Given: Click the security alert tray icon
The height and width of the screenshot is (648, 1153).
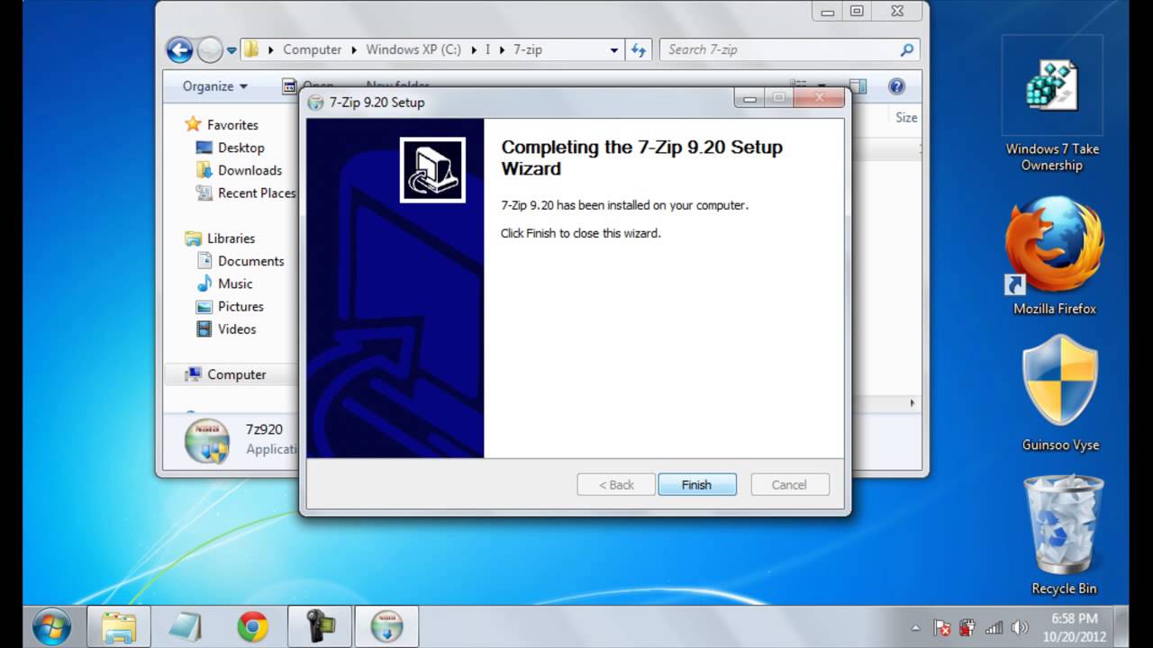Looking at the screenshot, I should [x=967, y=627].
